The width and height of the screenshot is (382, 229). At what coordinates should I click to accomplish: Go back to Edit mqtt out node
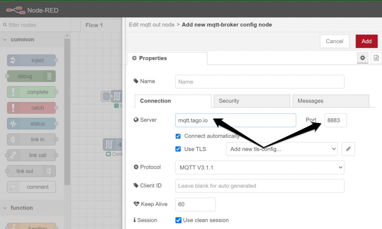[151, 25]
